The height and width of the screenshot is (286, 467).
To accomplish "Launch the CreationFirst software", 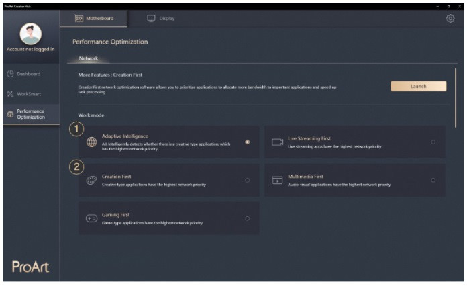I will tap(419, 86).
